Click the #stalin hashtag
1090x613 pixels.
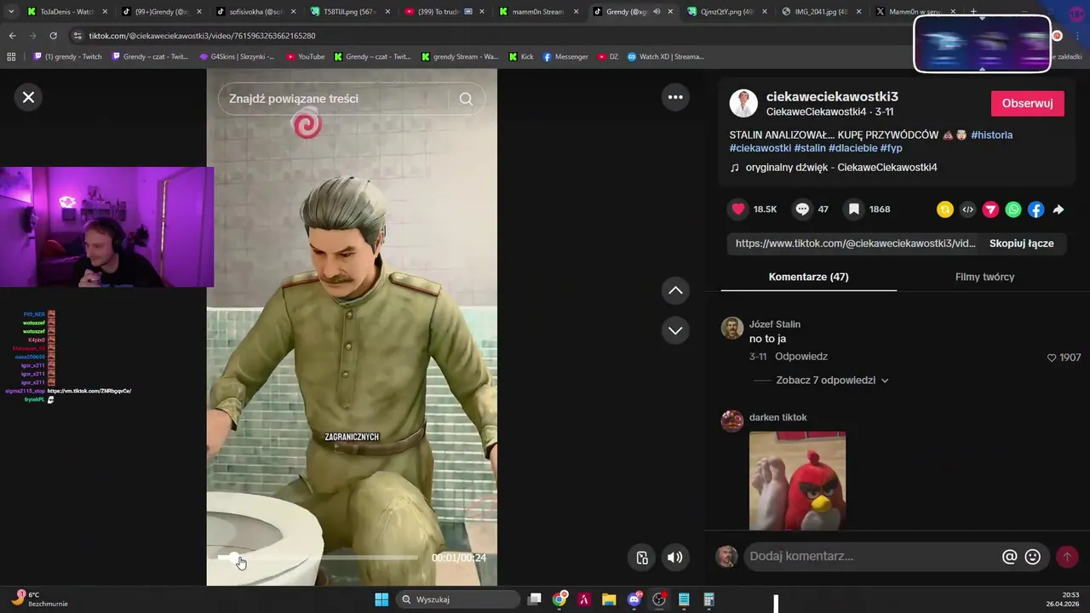810,148
